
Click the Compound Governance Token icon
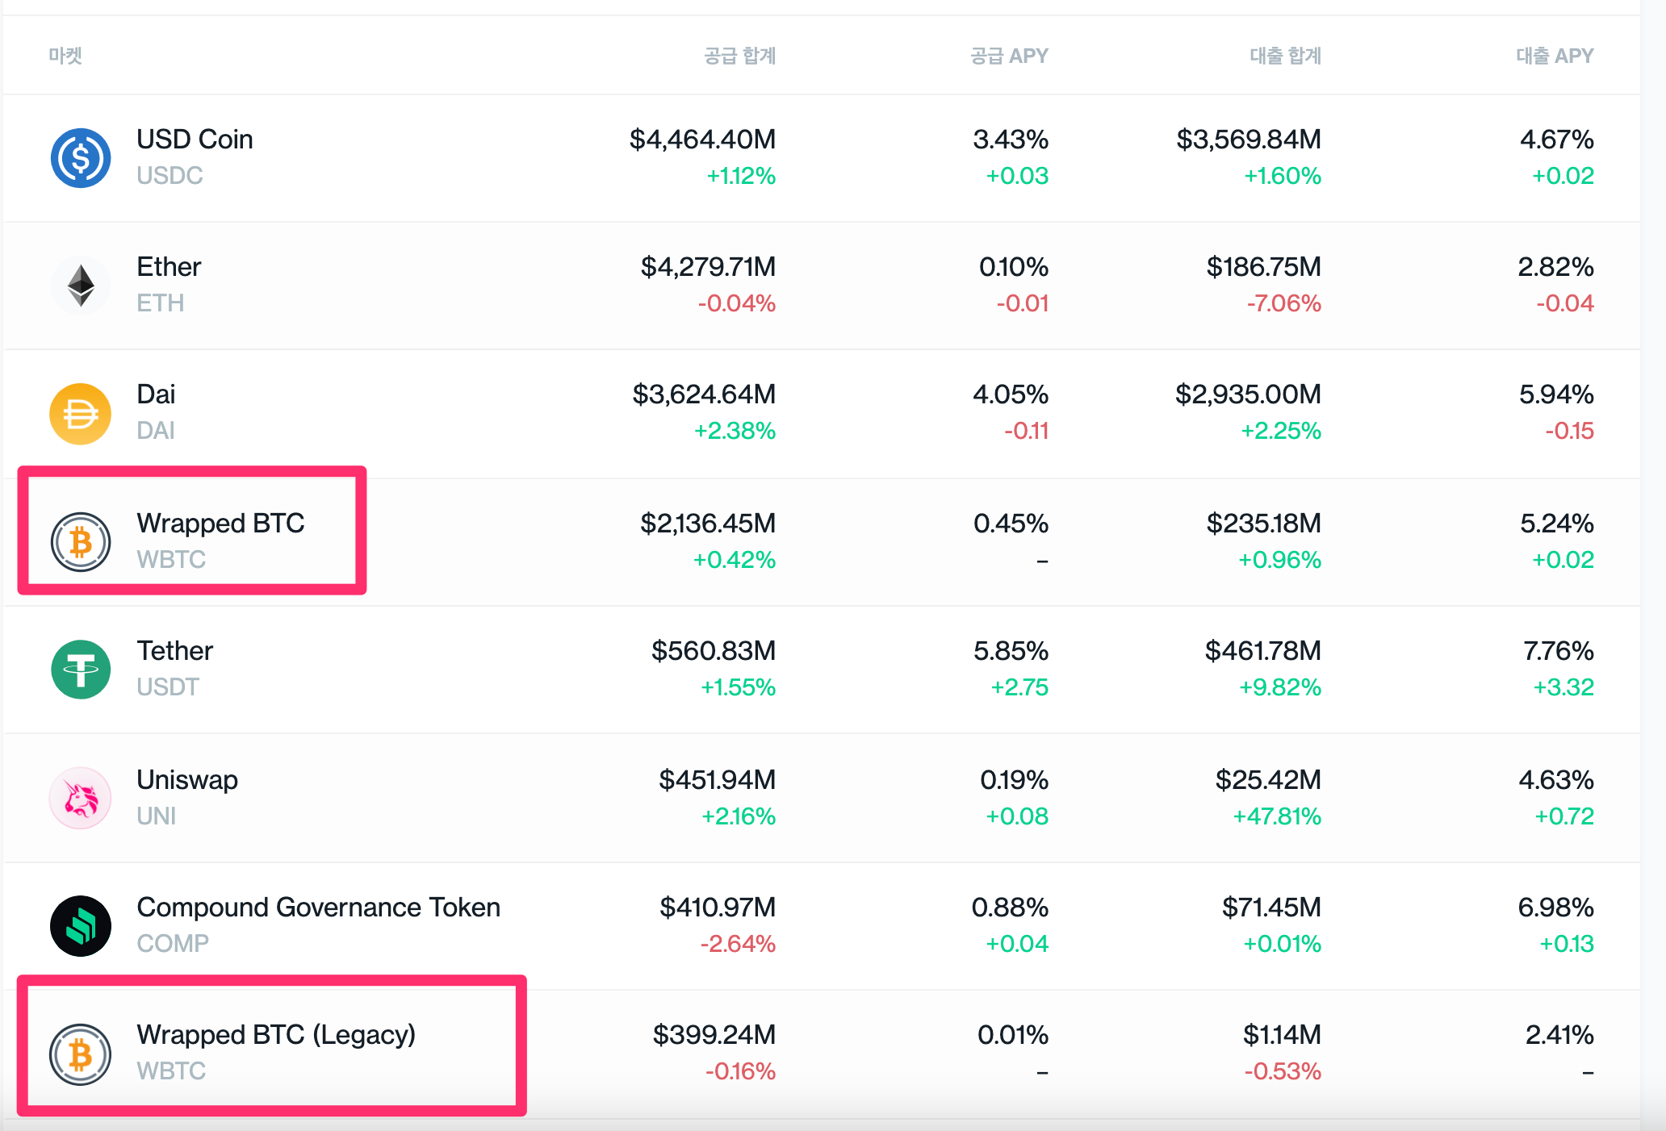pos(81,926)
